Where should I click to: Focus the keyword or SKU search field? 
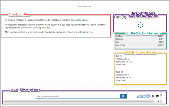point(77,96)
